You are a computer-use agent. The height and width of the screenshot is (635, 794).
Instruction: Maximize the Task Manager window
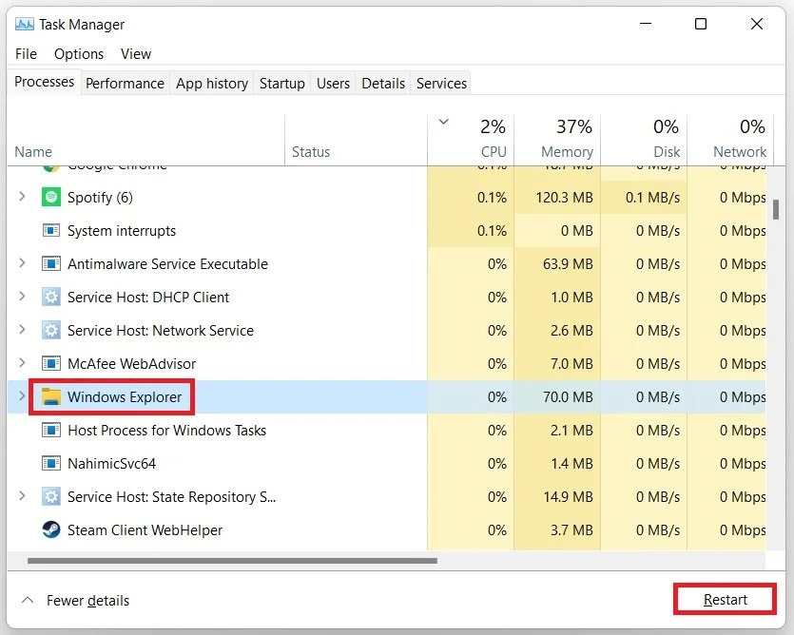point(701,24)
